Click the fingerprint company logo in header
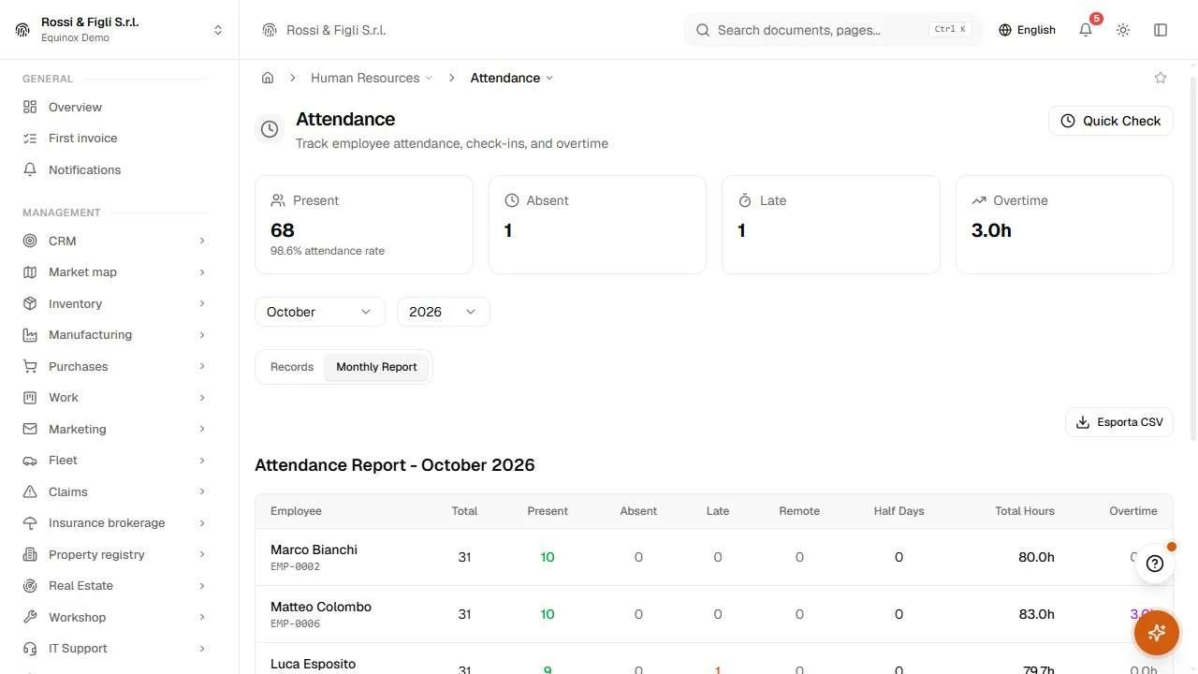The height and width of the screenshot is (674, 1198). pyautogui.click(x=270, y=30)
